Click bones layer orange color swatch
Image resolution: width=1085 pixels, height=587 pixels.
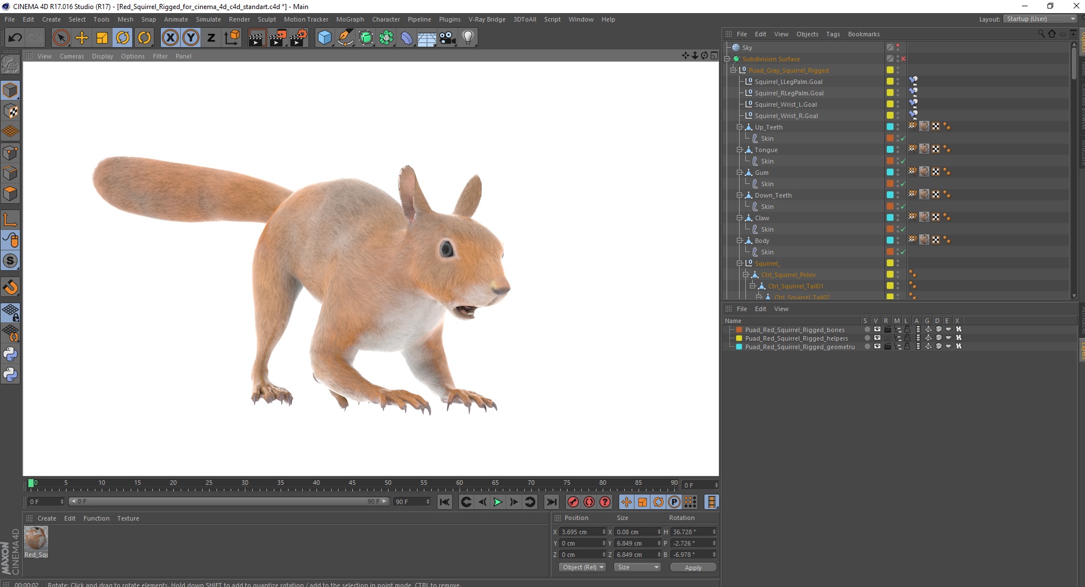[739, 330]
